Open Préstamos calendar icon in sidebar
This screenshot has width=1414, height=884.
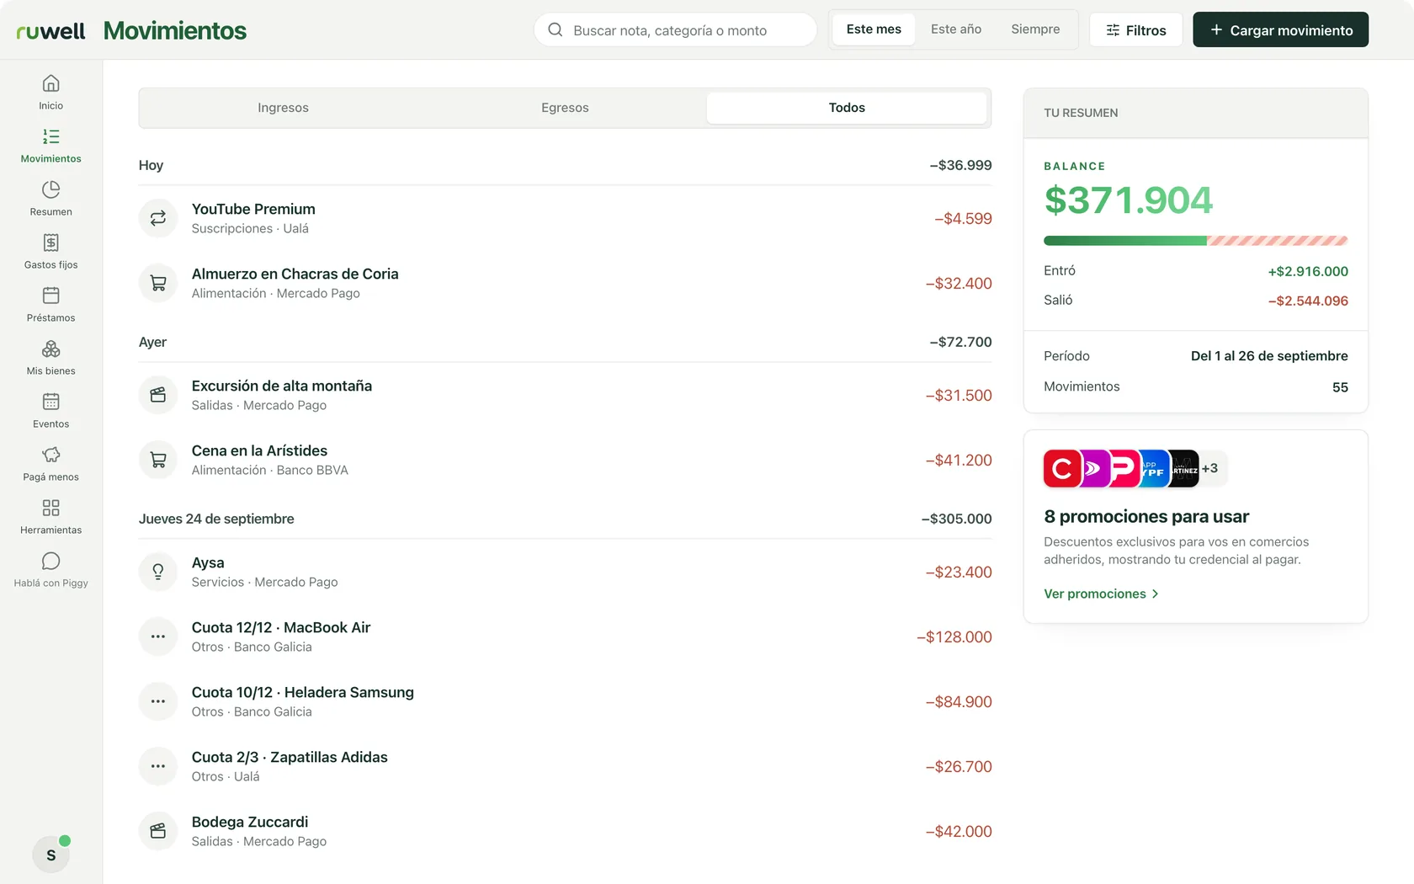coord(50,296)
